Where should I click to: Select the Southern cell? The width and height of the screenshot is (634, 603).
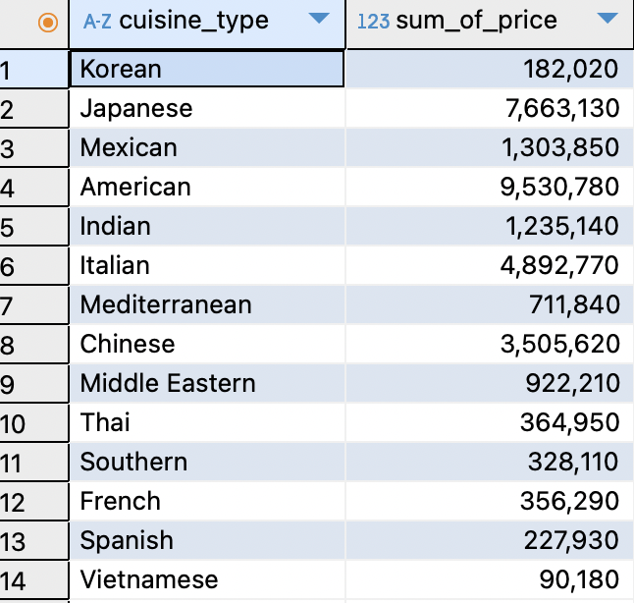(x=207, y=462)
